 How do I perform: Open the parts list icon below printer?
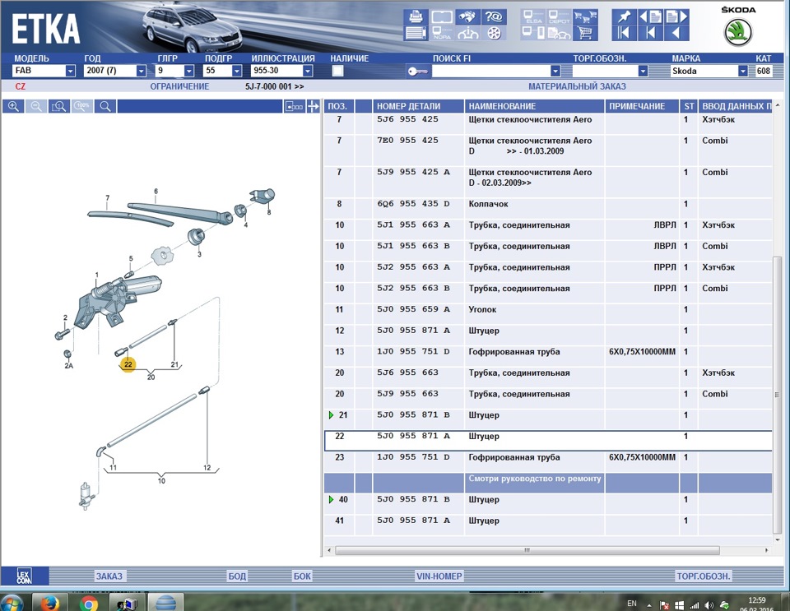click(x=416, y=33)
